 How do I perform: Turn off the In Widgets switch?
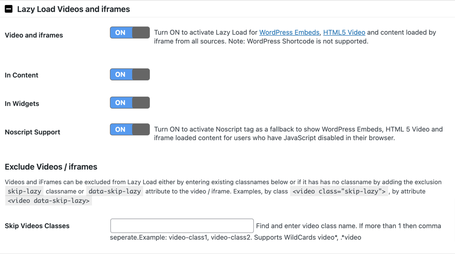pyautogui.click(x=129, y=103)
